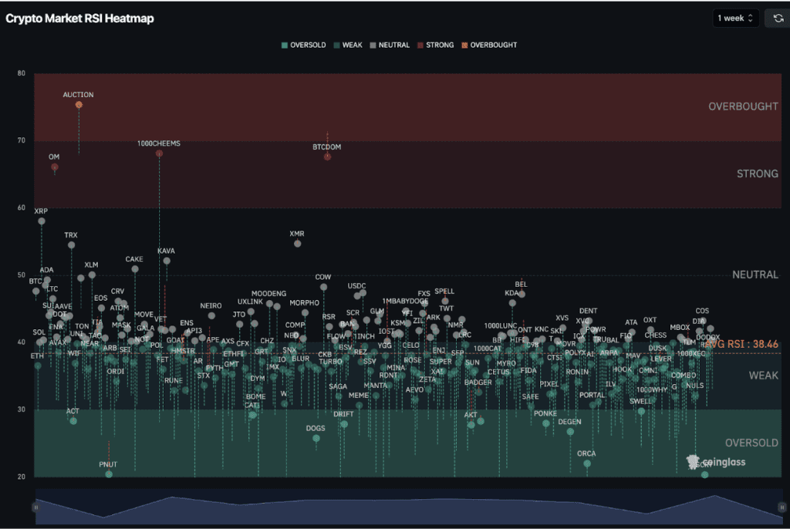The width and height of the screenshot is (790, 529).
Task: Hide the OVERBOUGHT legend series
Action: click(489, 45)
